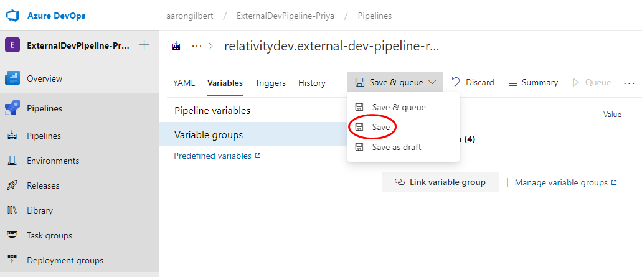Expand the breadcrumb ellipsis beside the pipeline title

point(197,46)
